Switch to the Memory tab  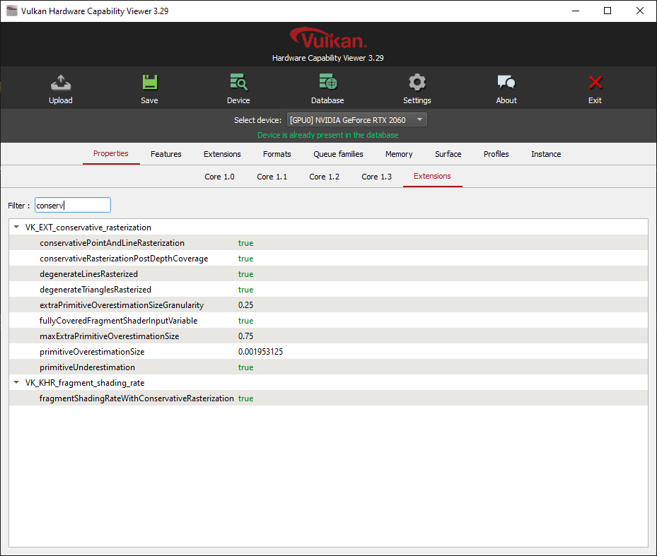click(399, 154)
